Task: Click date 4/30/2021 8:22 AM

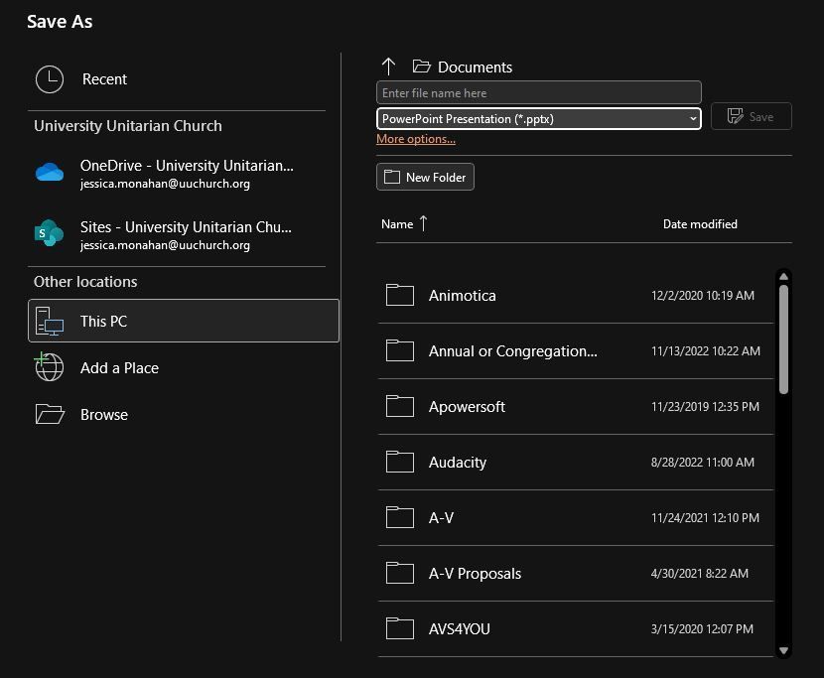Action: 700,574
